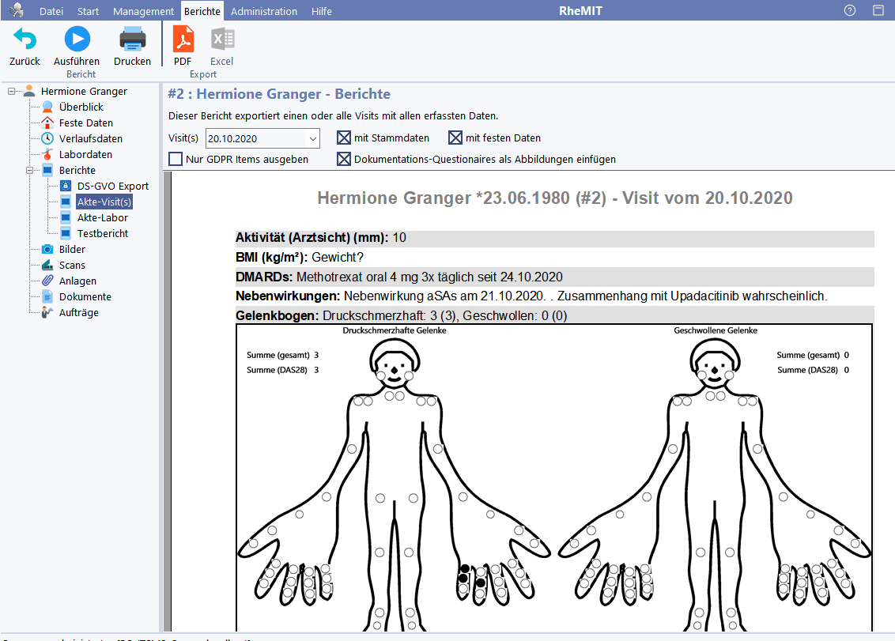Run the report with Ausführen
Viewport: 895px width, 641px height.
(77, 40)
